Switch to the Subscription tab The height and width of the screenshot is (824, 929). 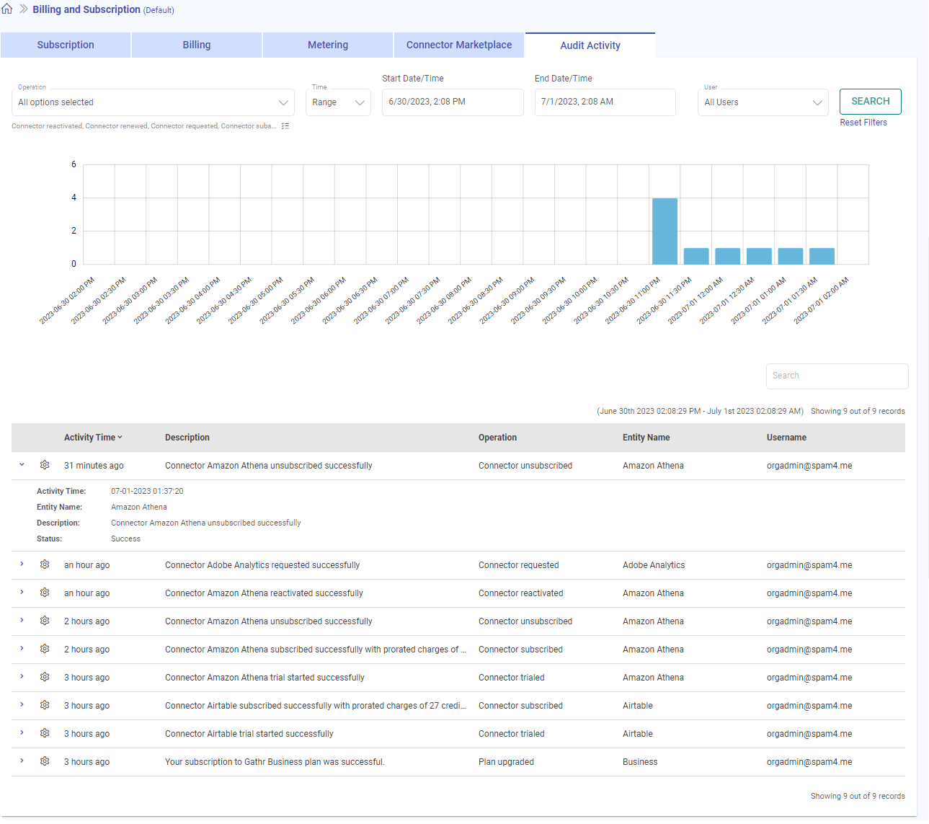(x=65, y=45)
